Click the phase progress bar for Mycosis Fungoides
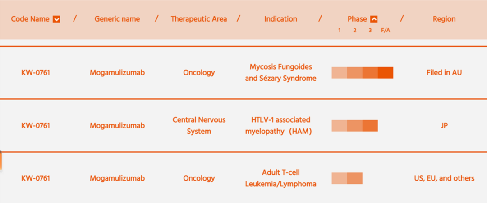The image size is (487, 203). point(363,72)
